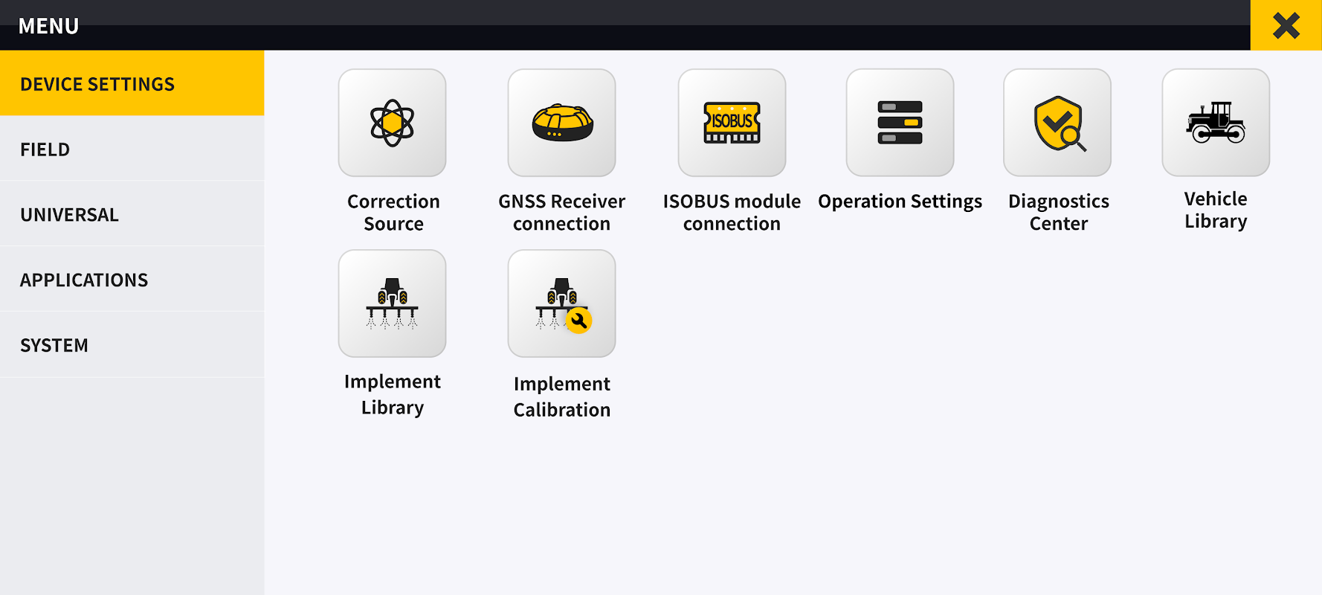The width and height of the screenshot is (1322, 595).
Task: Go to the UNIVERSAL menu section
Action: coord(132,214)
